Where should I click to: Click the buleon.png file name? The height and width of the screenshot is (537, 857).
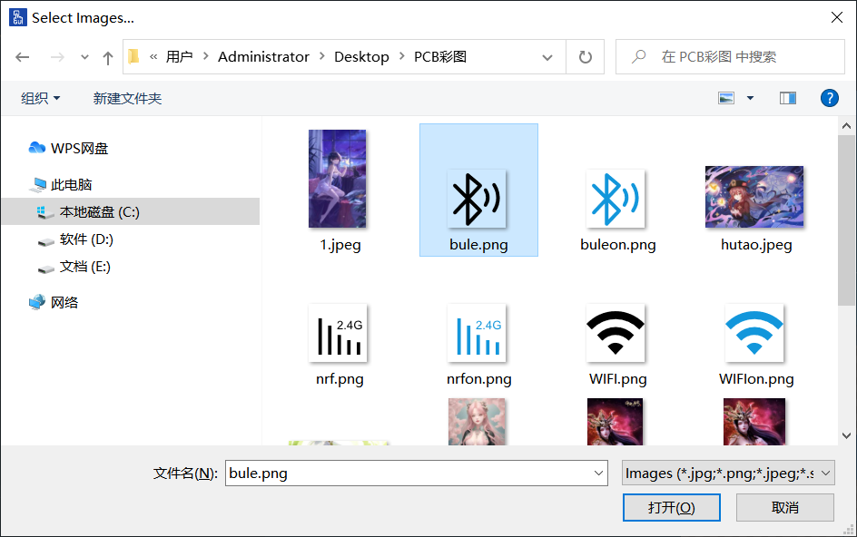617,245
